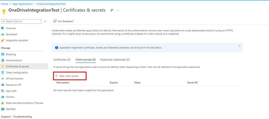Screen dimensions: 269x119
Task: Click the Value column header
Action: [137, 83]
